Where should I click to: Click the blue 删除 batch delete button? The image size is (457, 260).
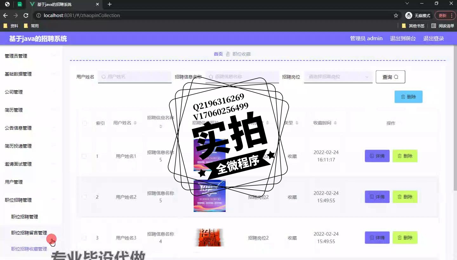408,97
